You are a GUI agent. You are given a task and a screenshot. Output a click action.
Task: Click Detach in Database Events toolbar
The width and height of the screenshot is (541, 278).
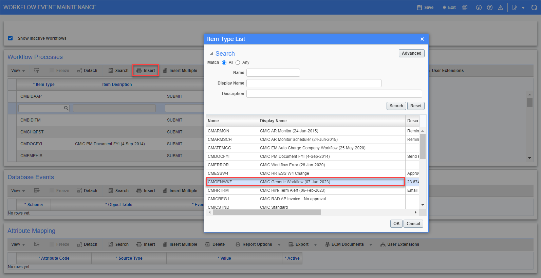click(x=87, y=191)
